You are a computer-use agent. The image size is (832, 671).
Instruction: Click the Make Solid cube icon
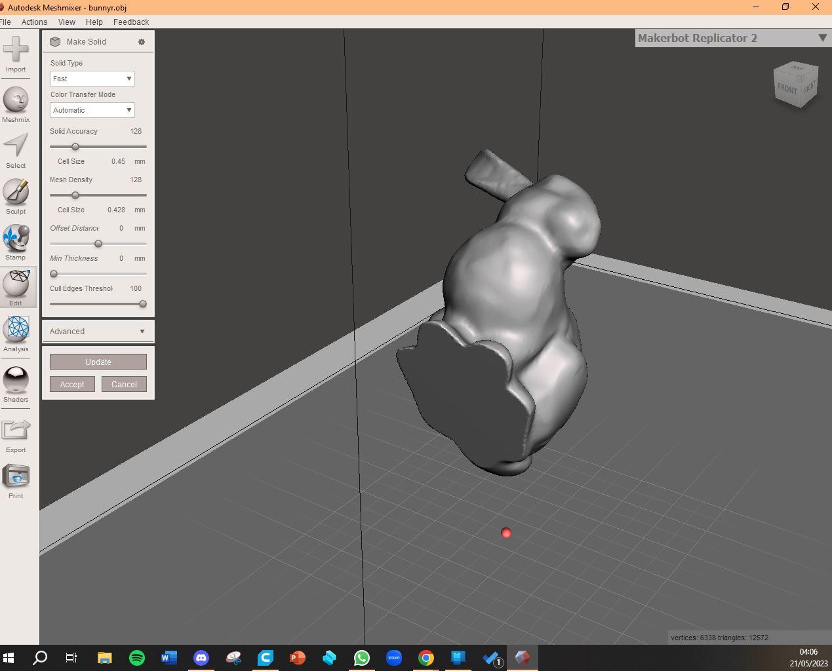coord(55,42)
